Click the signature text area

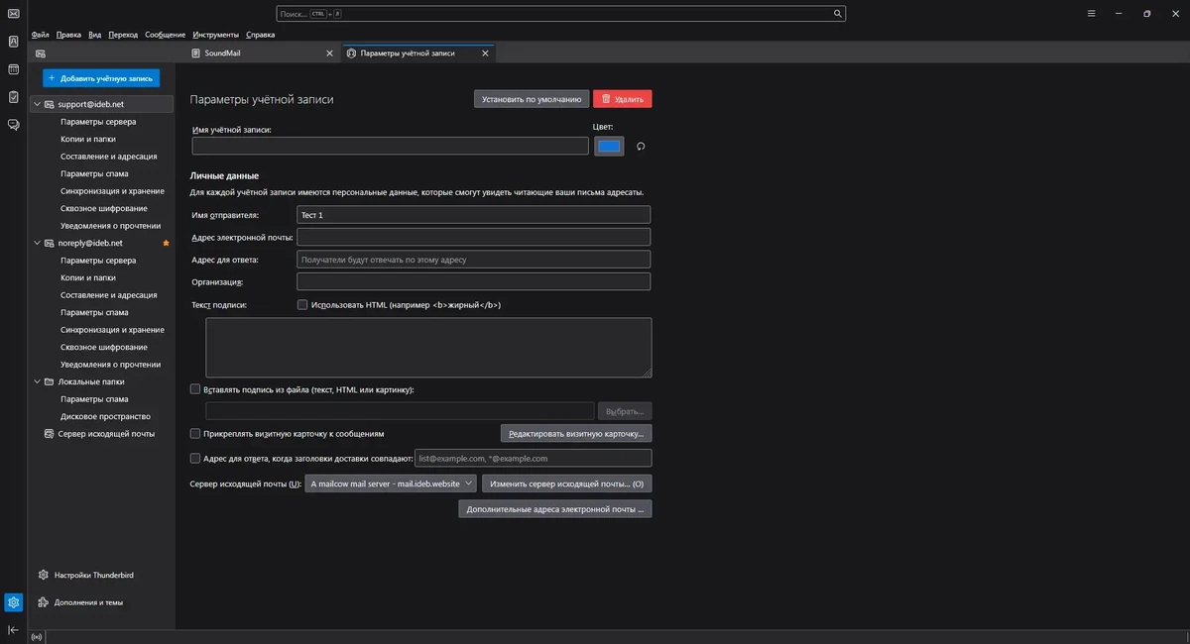click(x=428, y=348)
